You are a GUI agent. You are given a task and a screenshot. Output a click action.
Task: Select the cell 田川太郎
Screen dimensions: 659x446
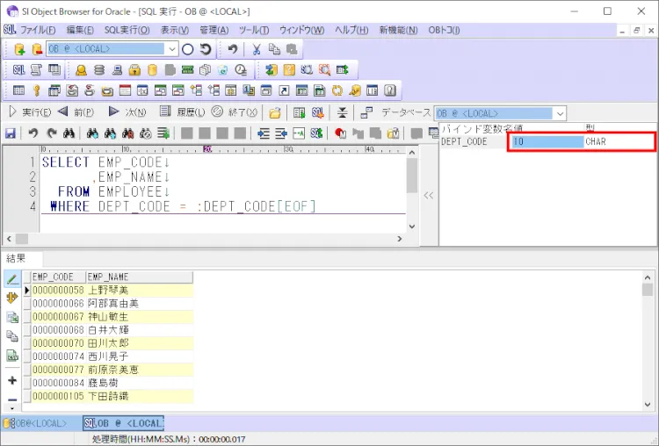[x=140, y=343]
